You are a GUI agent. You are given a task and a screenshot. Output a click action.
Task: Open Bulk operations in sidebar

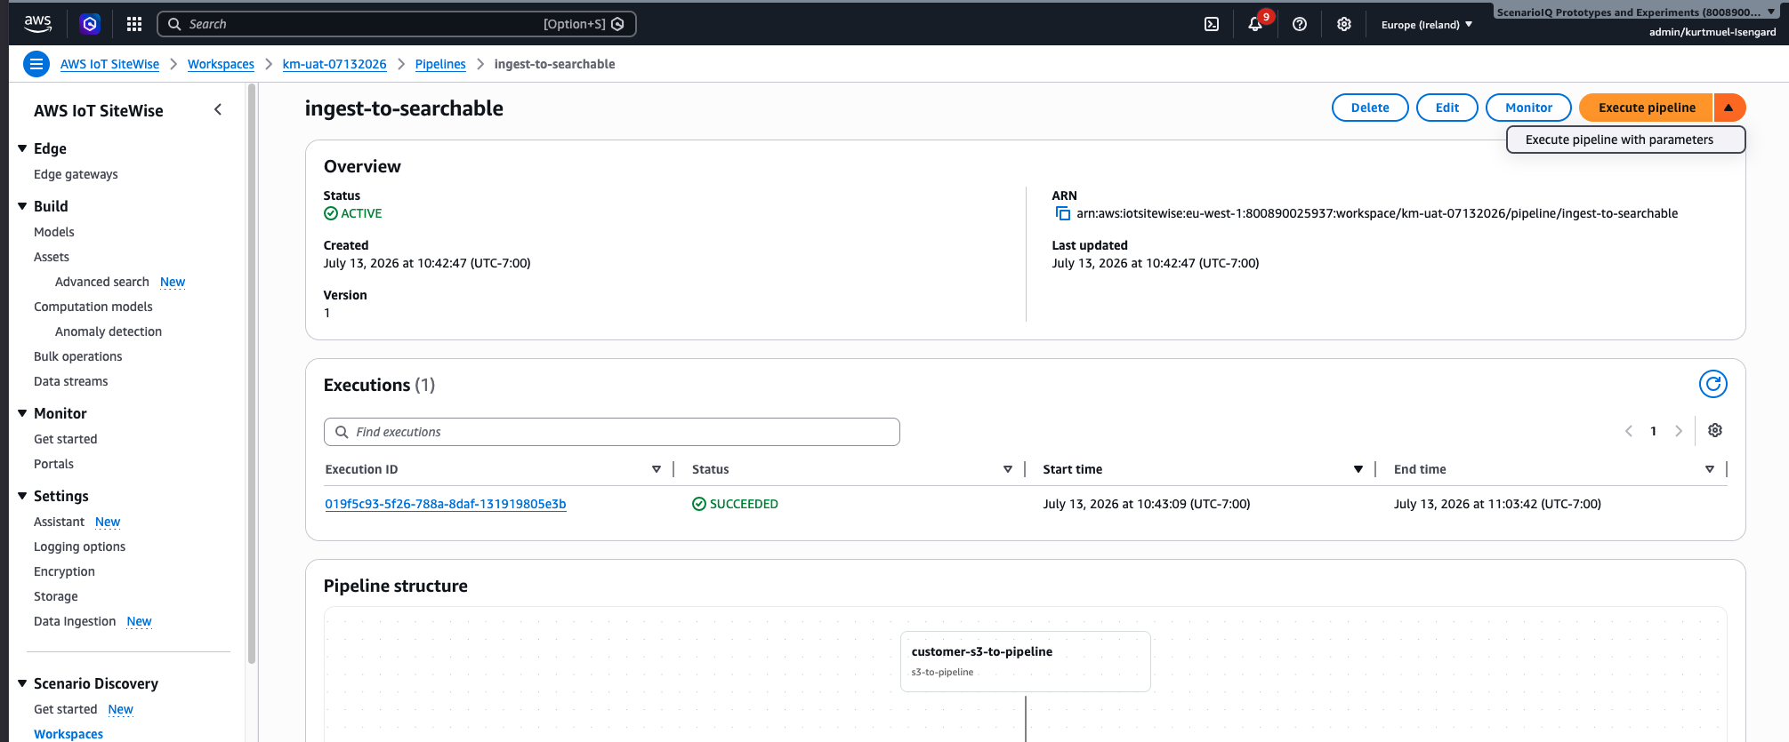(x=78, y=356)
